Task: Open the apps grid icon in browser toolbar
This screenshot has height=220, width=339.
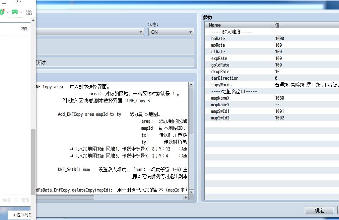Action: click(x=29, y=12)
